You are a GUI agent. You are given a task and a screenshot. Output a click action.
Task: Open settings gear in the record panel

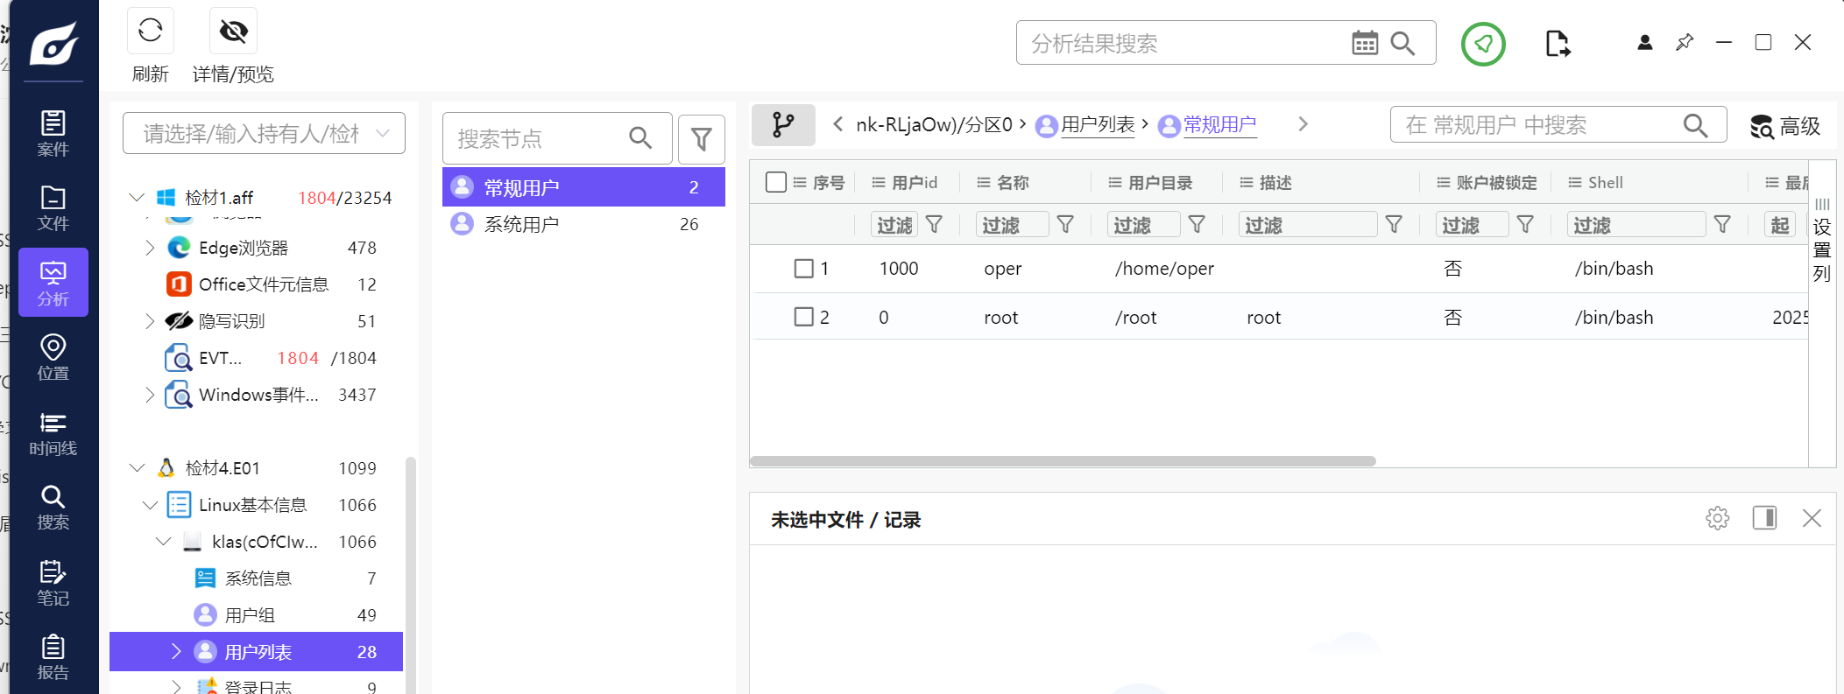[x=1717, y=518]
